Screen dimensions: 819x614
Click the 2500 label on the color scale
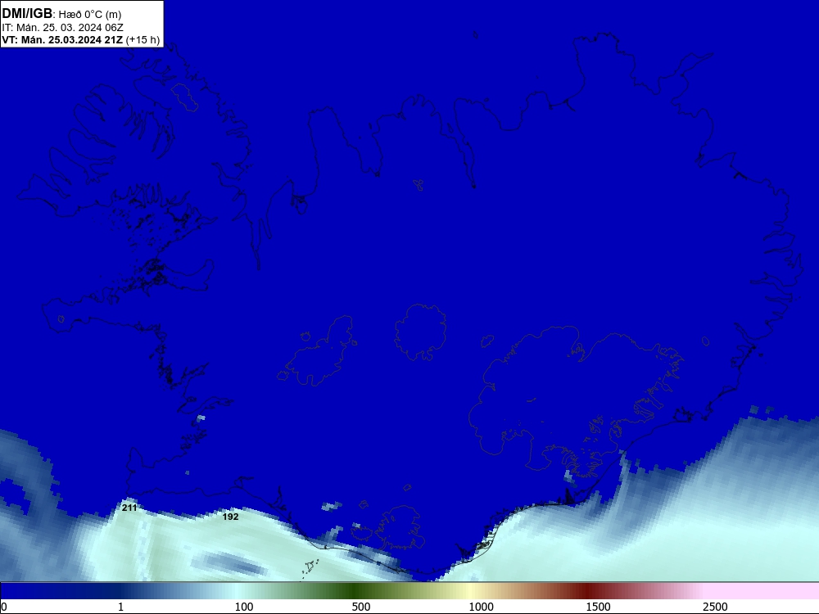coord(715,607)
